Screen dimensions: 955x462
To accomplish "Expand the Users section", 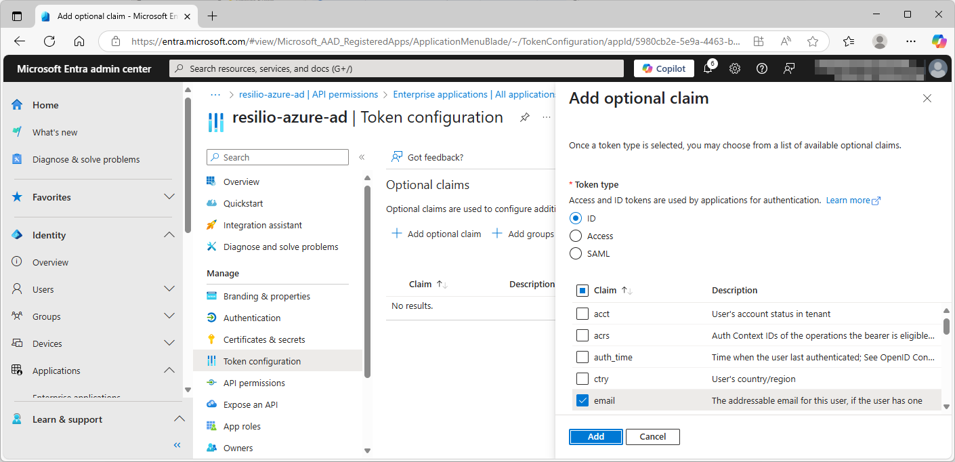I will [x=169, y=289].
